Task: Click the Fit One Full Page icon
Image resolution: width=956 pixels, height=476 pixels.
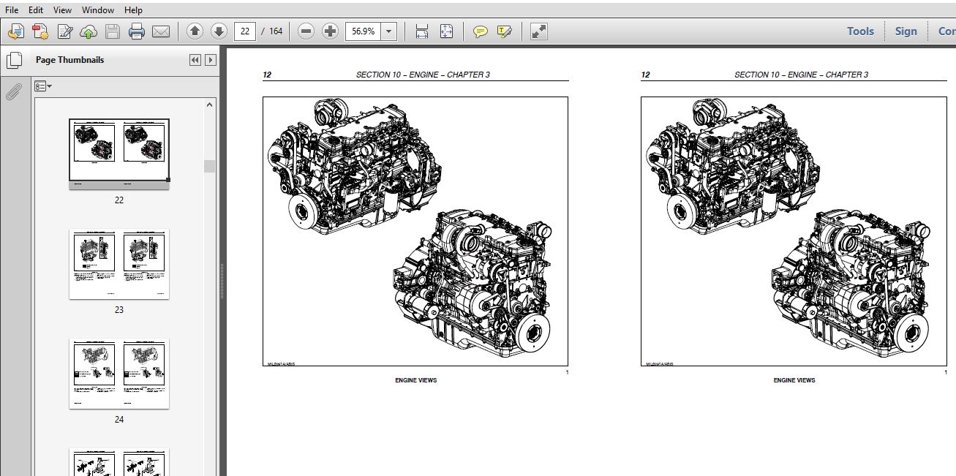Action: [x=446, y=31]
